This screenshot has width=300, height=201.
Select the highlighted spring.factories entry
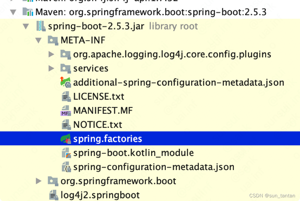(108, 139)
